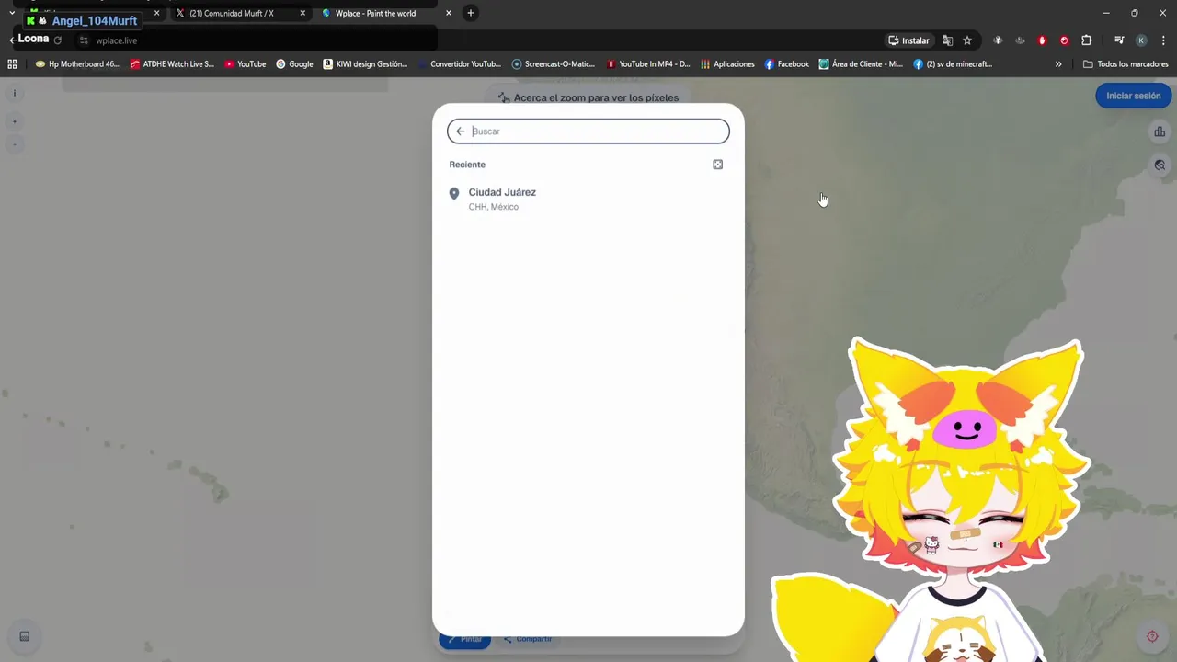Bookmark this page with the star icon
This screenshot has width=1177, height=662.
[x=967, y=40]
